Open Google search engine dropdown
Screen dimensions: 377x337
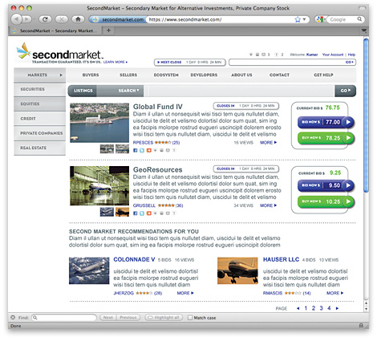[x=320, y=19]
